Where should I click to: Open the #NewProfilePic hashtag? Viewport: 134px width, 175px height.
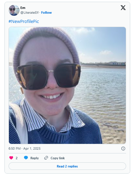point(24,22)
